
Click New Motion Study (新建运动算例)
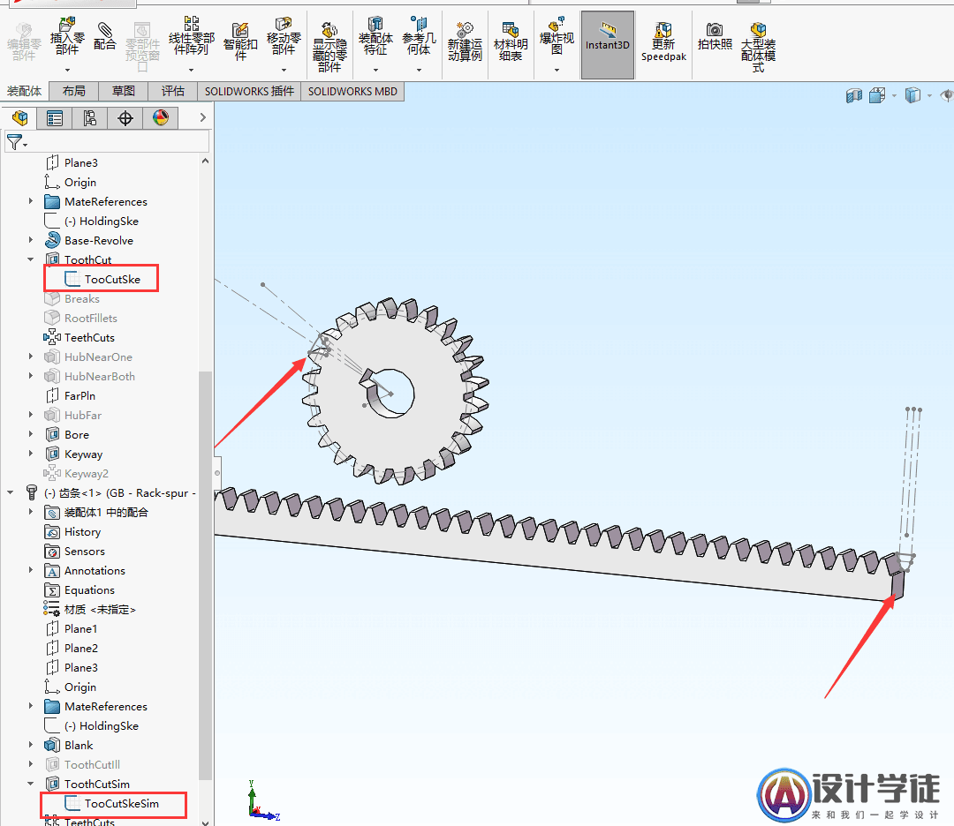click(465, 41)
